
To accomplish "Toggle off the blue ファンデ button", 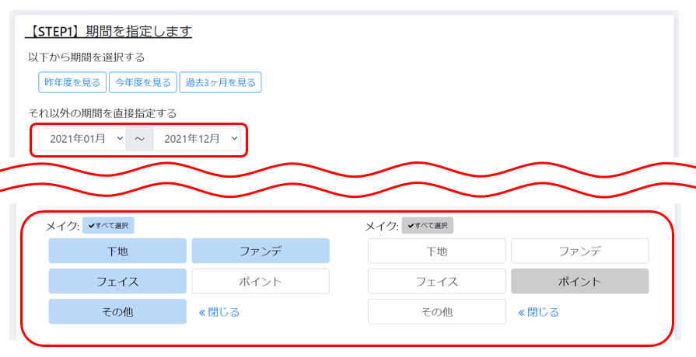I will click(261, 251).
